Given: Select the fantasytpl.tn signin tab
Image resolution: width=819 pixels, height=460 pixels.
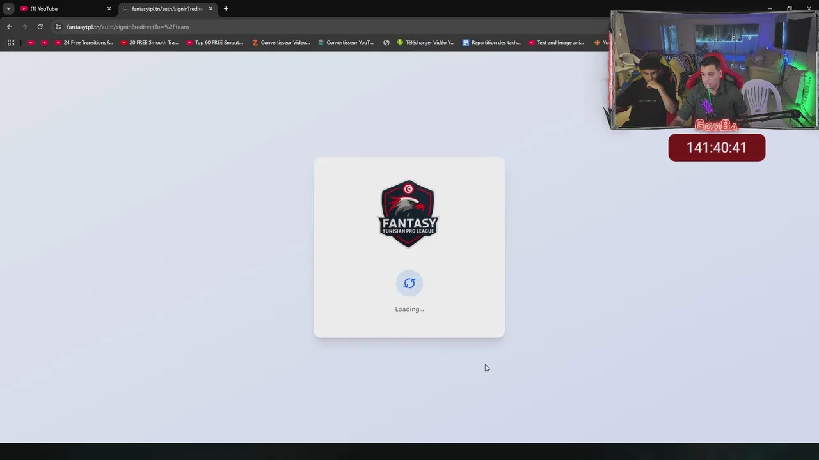Looking at the screenshot, I should (x=168, y=9).
